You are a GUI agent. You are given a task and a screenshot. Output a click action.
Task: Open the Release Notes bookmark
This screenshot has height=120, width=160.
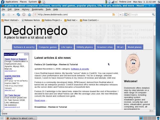point(31,20)
